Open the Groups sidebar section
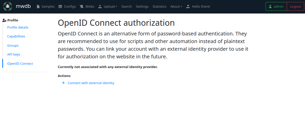This screenshot has height=118, width=305. coord(13,45)
